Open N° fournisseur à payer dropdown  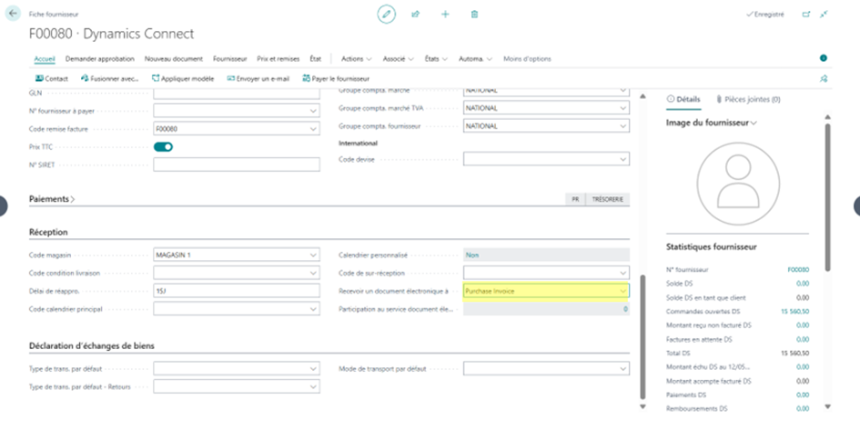pos(313,111)
